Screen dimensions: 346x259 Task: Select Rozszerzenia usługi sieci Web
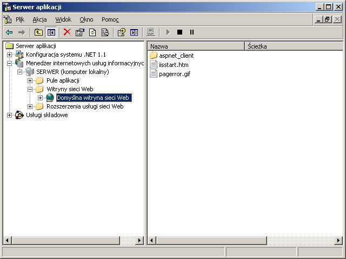pyautogui.click(x=85, y=106)
